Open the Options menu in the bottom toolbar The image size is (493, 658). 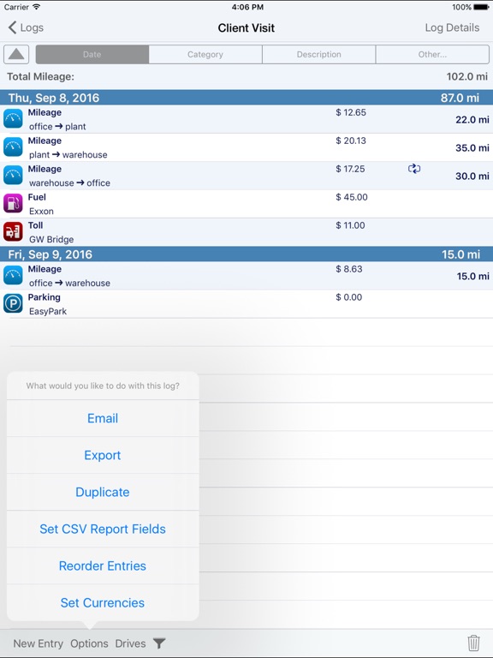coord(89,643)
